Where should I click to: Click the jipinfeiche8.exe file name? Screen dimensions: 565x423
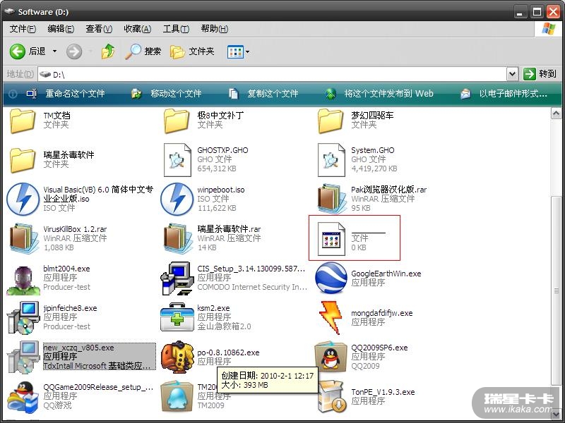coord(70,308)
